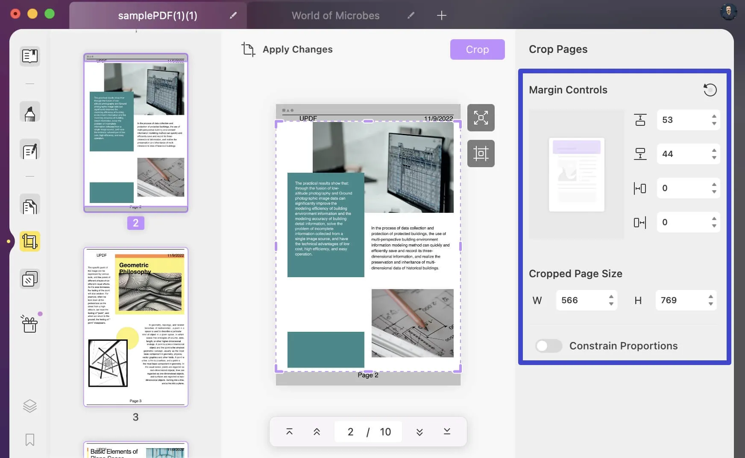
Task: Open a new document tab with plus button
Action: [441, 15]
